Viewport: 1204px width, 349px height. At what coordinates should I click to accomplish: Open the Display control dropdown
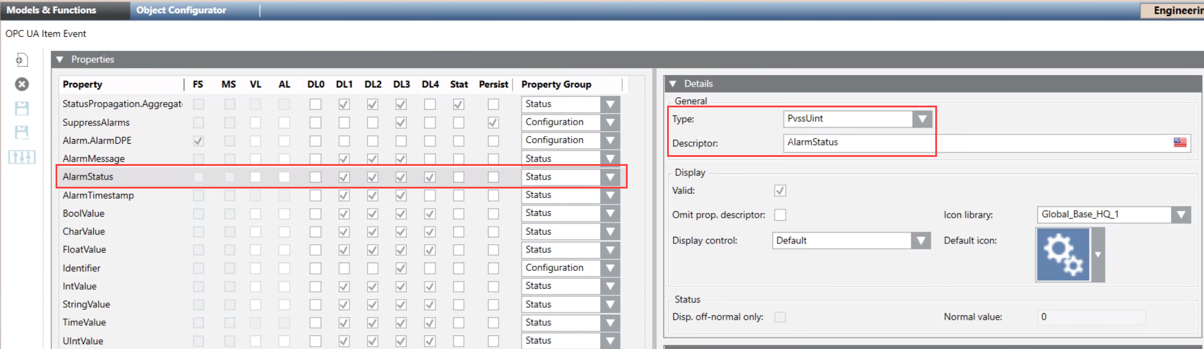pyautogui.click(x=920, y=241)
